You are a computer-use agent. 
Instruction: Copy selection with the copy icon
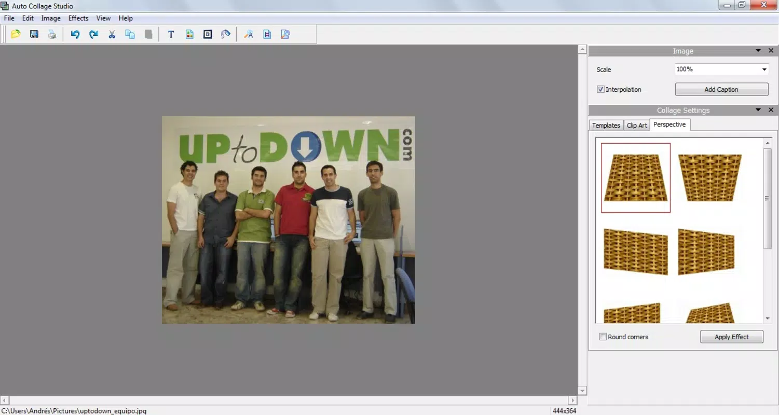click(130, 34)
